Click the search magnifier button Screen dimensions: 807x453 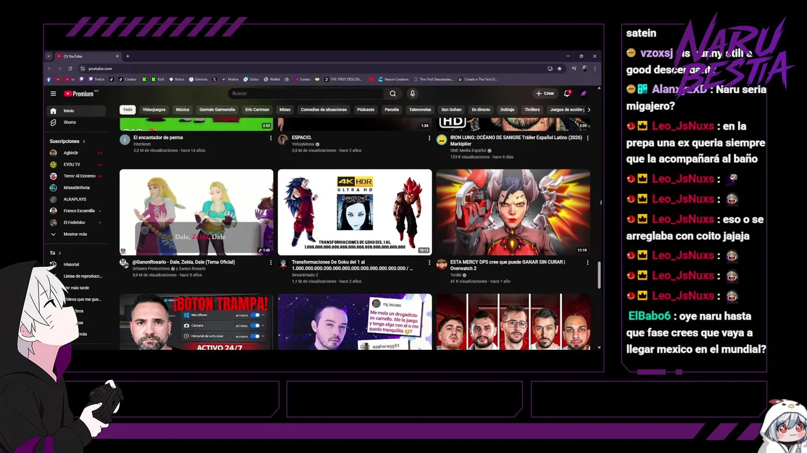coord(393,94)
